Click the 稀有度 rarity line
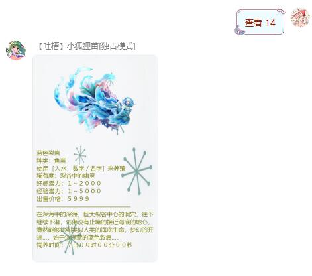This screenshot has height=276, width=312. (x=66, y=176)
